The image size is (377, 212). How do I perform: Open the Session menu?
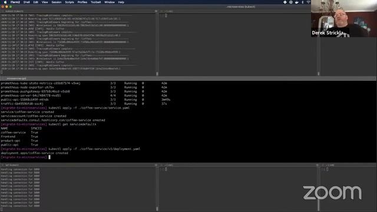click(57, 2)
